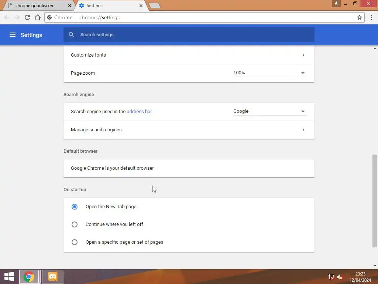
Task: Open the Discord icon in the taskbar
Action: [53, 277]
